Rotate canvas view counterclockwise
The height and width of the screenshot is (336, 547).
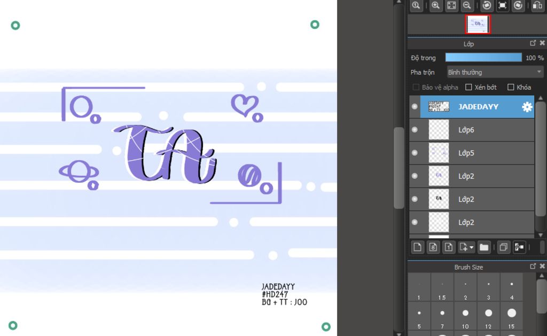pos(487,5)
